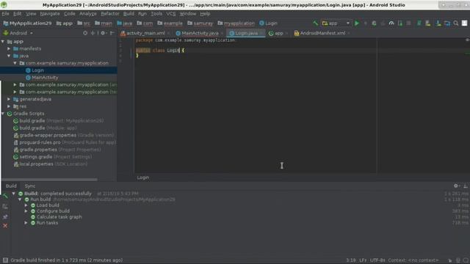Collapse the Run build node
Screen dimensions: 470x264
point(20,199)
